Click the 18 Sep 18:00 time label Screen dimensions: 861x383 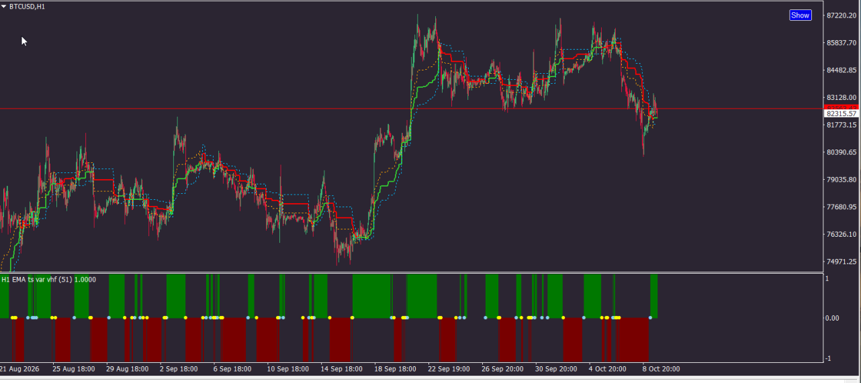click(x=396, y=368)
